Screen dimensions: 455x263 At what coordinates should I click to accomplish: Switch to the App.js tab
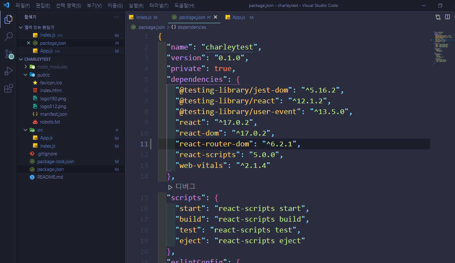click(238, 17)
